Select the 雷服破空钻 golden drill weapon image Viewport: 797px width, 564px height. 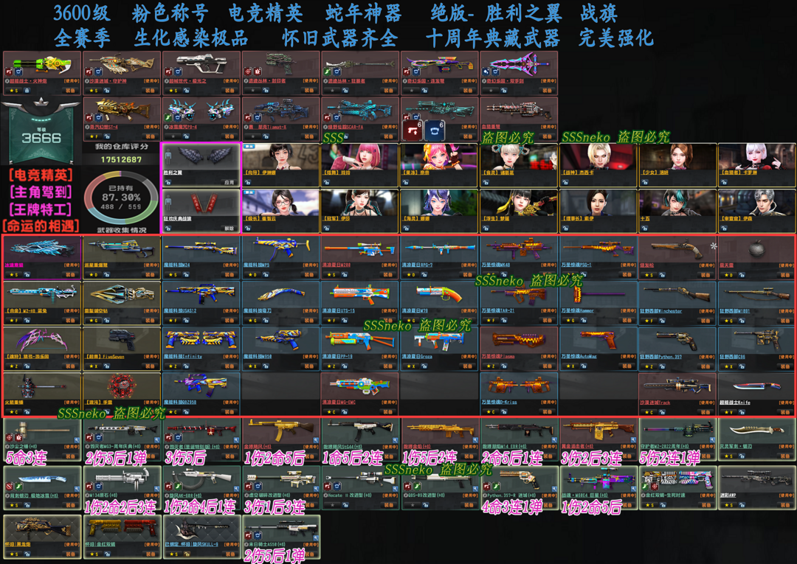point(121,294)
